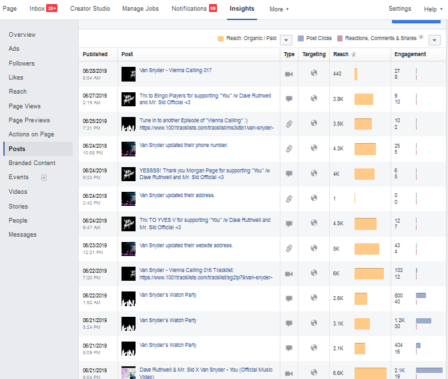
Task: Click orange Reach legend swatch
Action: pos(220,39)
